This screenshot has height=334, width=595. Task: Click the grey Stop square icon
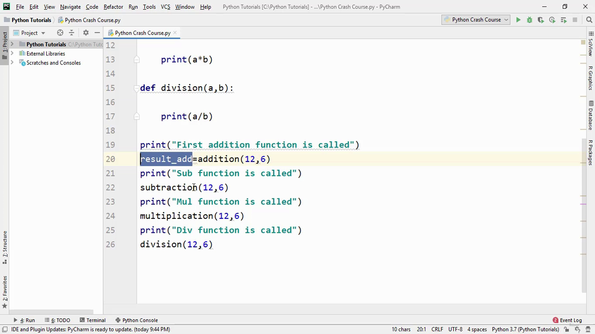[x=575, y=20]
